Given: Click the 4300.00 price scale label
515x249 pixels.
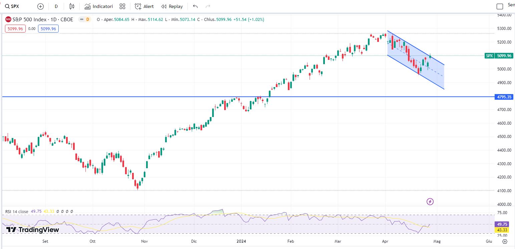Looking at the screenshot, I should (x=504, y=164).
